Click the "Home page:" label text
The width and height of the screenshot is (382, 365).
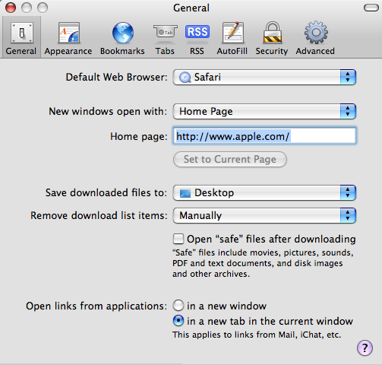click(139, 137)
